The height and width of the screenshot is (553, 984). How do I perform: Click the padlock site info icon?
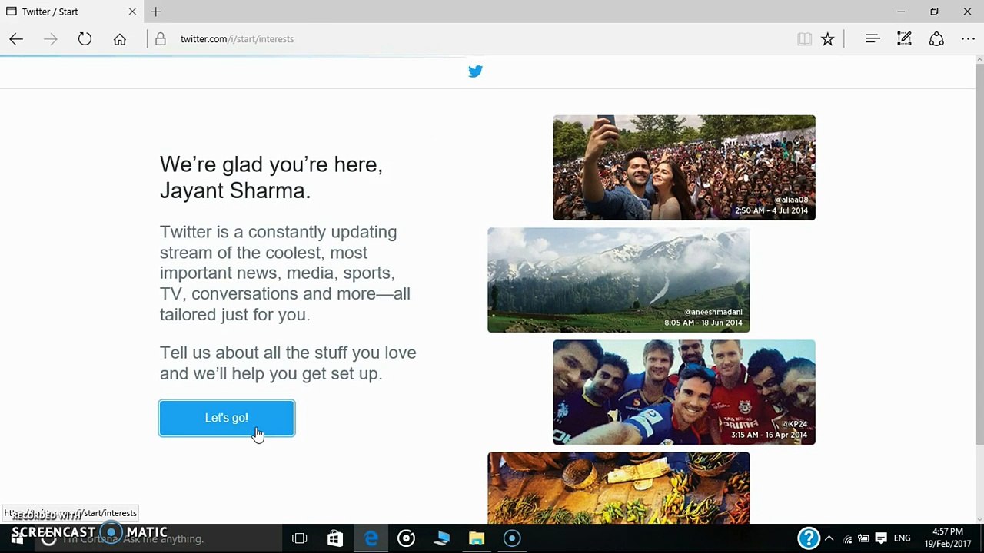[x=160, y=39]
